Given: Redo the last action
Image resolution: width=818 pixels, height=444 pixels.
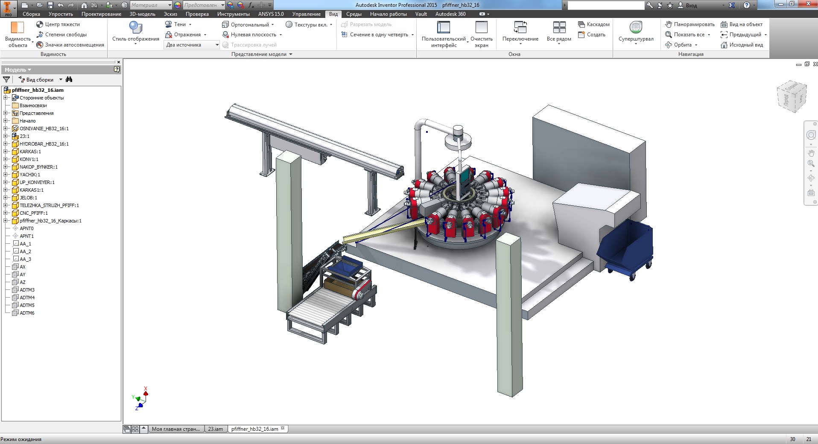Looking at the screenshot, I should (x=71, y=5).
